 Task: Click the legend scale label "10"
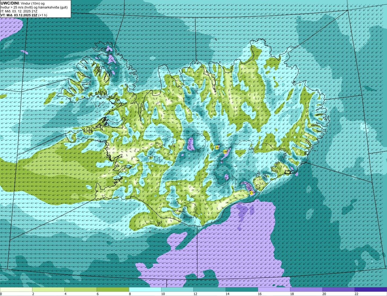163,294
